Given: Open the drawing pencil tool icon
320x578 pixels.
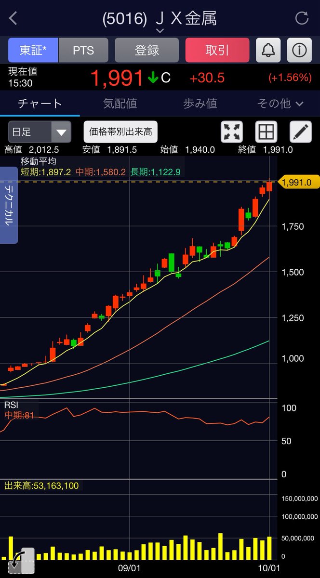Looking at the screenshot, I should [300, 131].
